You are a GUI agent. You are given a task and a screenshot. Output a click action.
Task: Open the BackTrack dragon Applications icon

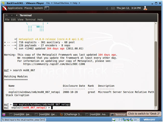pos(5,8)
